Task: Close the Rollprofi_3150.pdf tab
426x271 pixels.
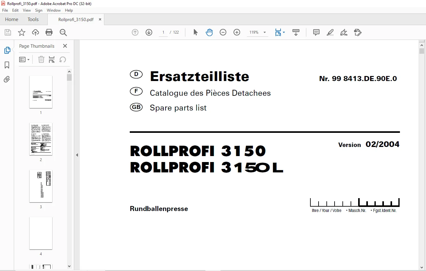Action: click(x=100, y=19)
